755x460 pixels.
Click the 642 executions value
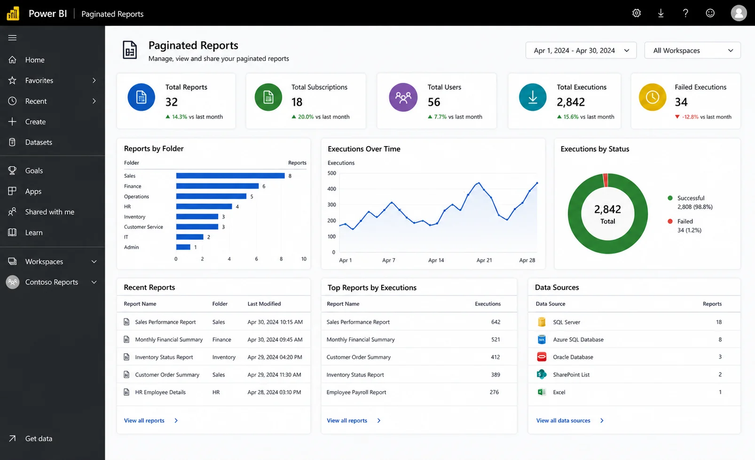[x=495, y=322]
